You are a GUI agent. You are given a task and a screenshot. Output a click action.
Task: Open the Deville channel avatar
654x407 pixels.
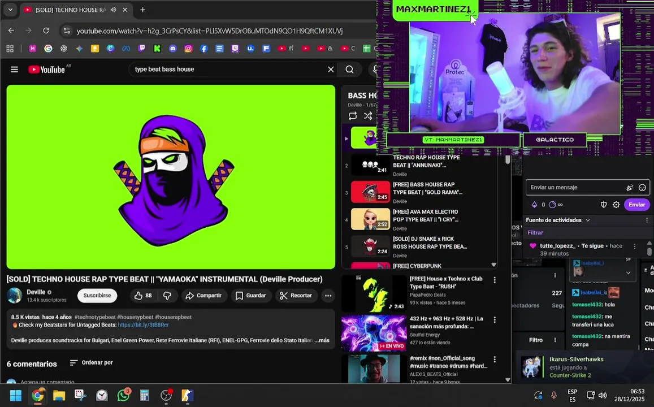tap(15, 295)
